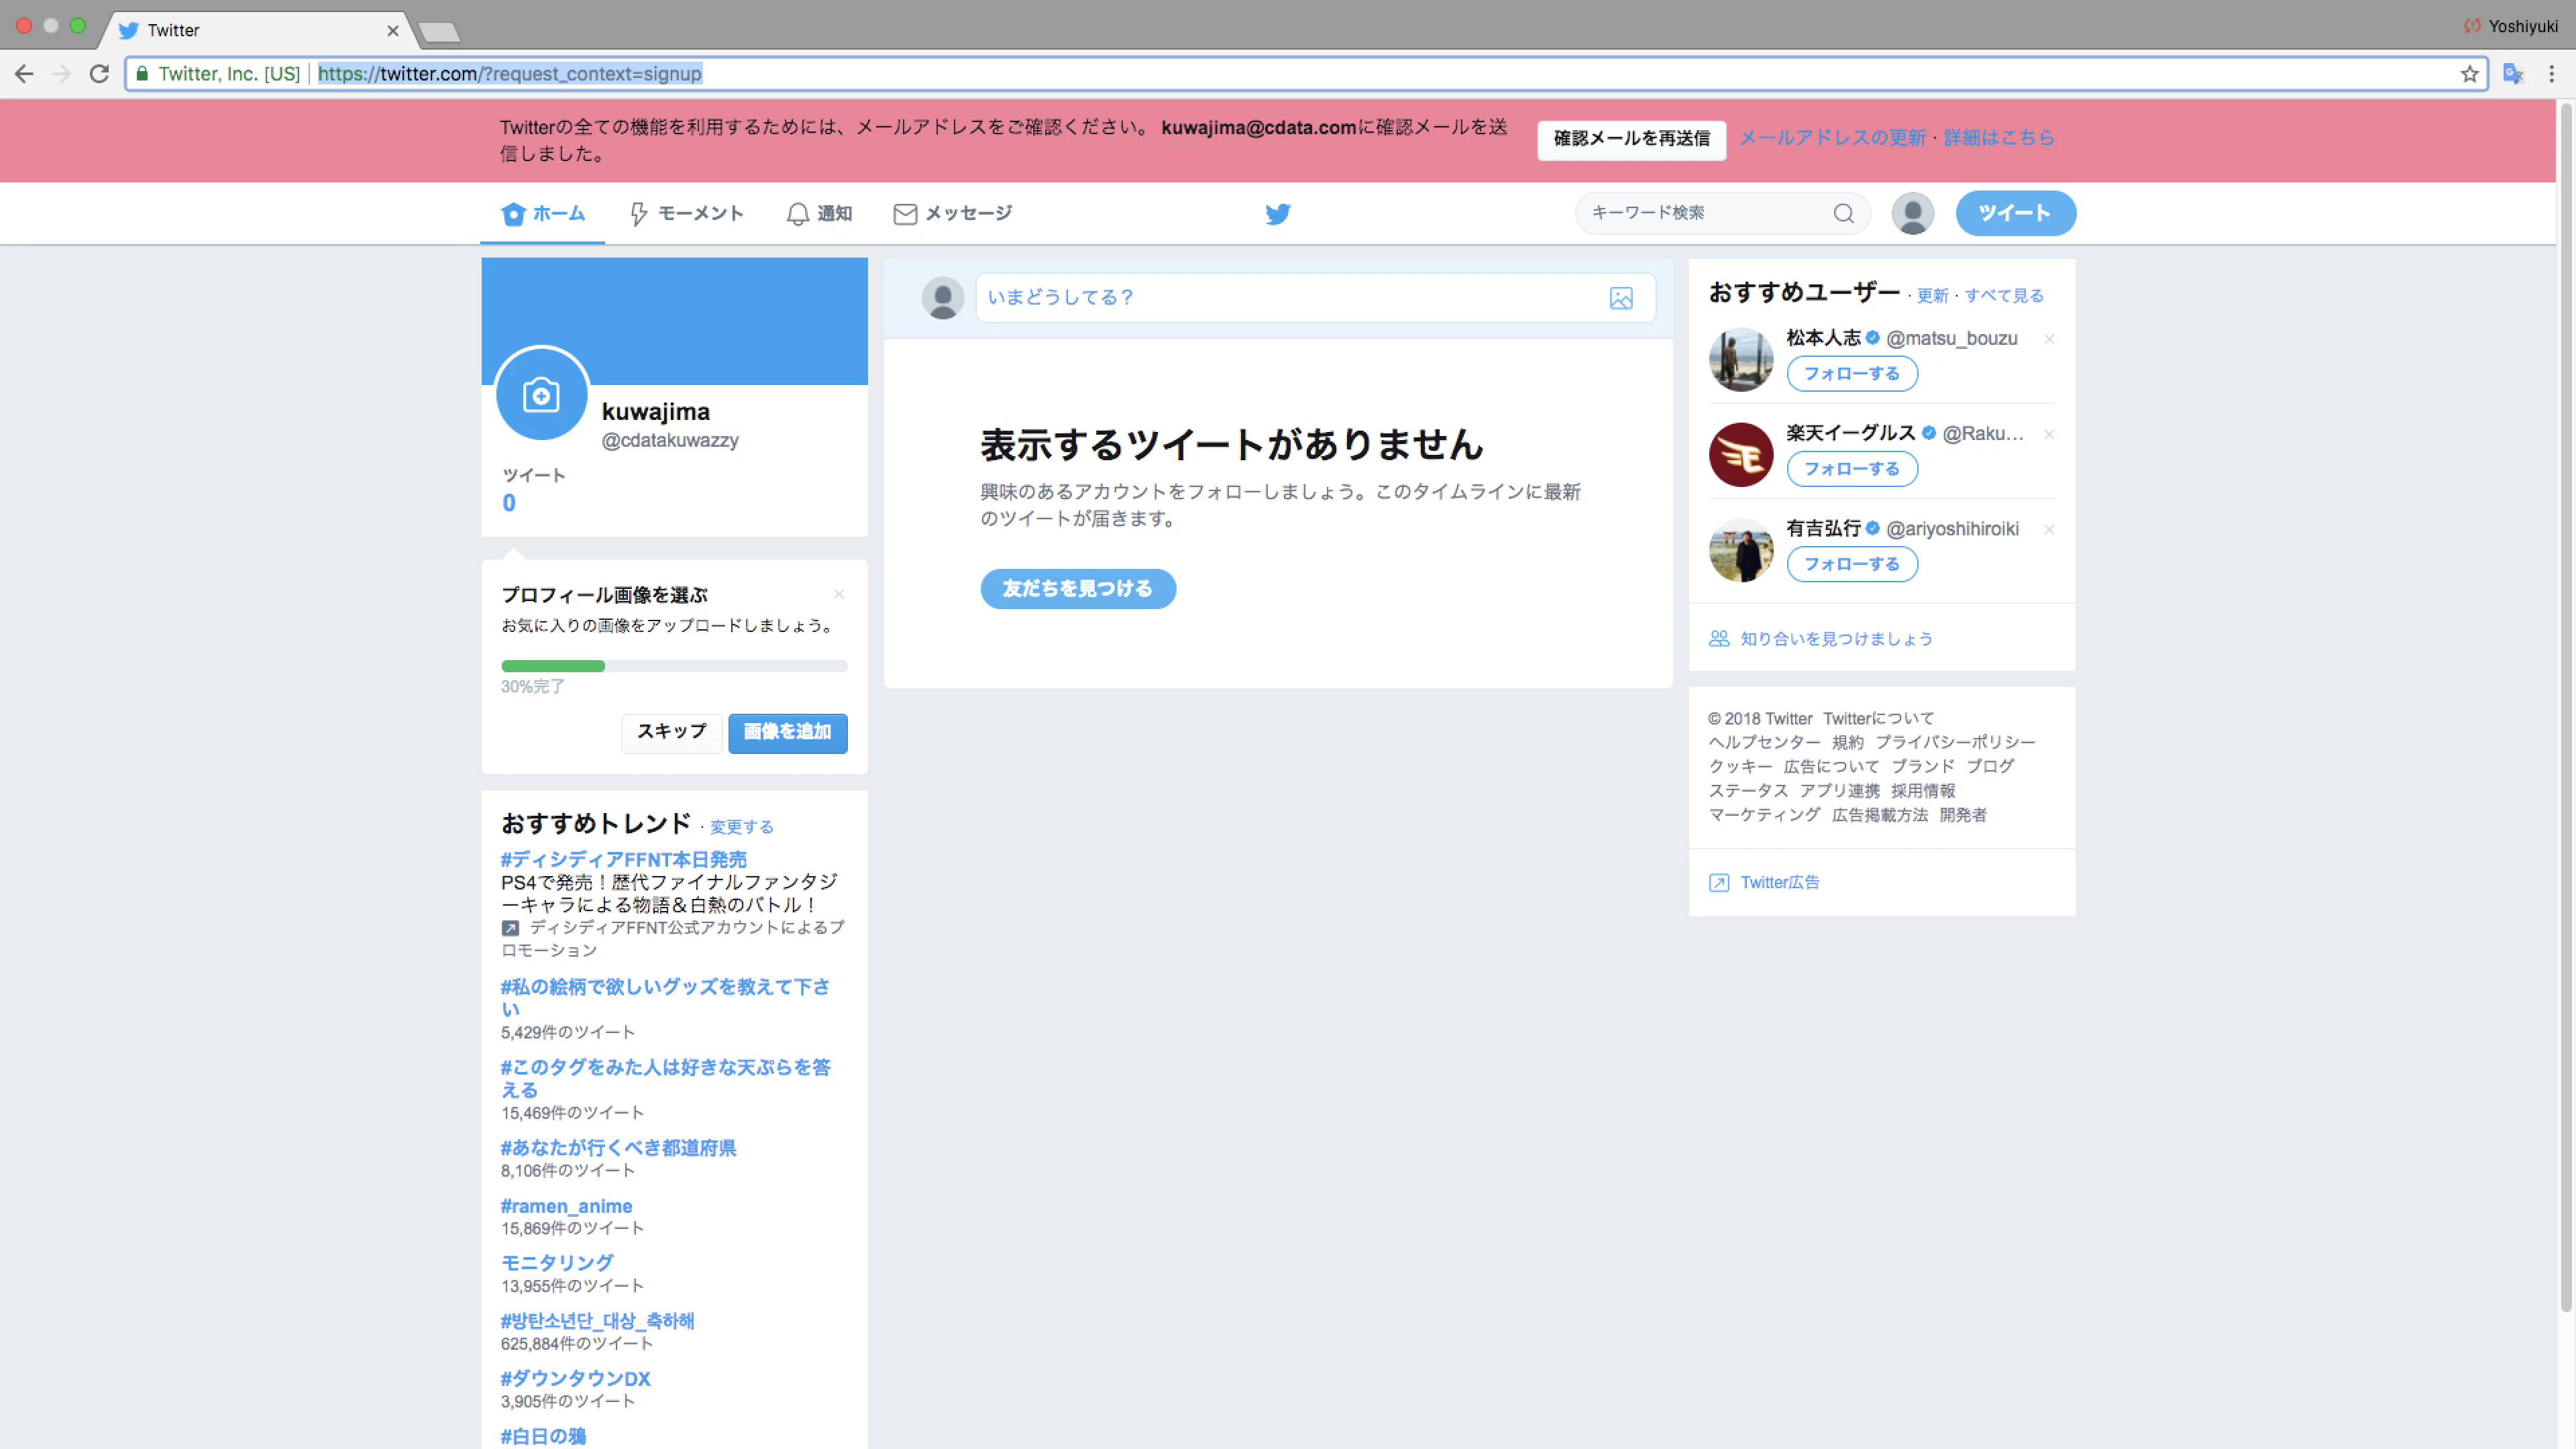Follow 松本人志 with フォローする

(1851, 373)
